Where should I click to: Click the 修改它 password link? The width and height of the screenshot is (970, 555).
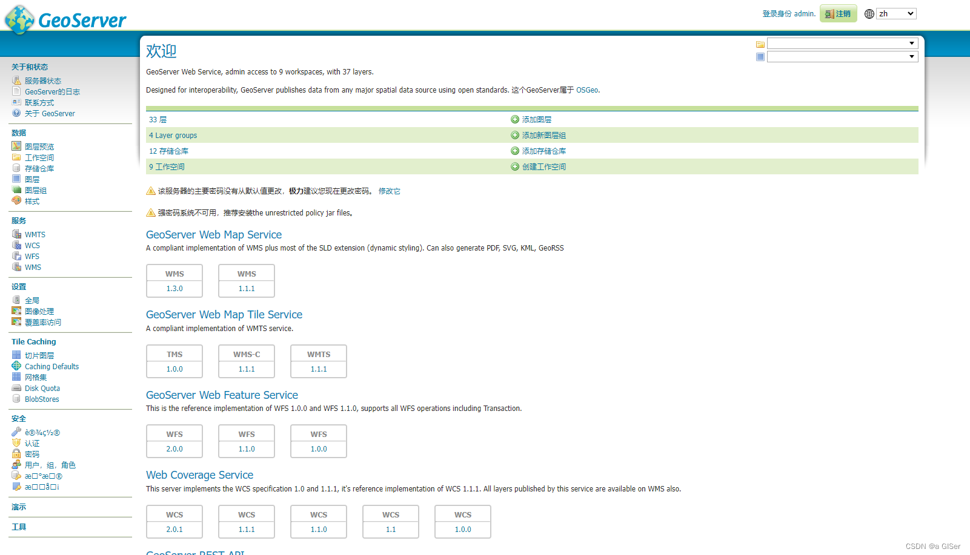pyautogui.click(x=390, y=191)
